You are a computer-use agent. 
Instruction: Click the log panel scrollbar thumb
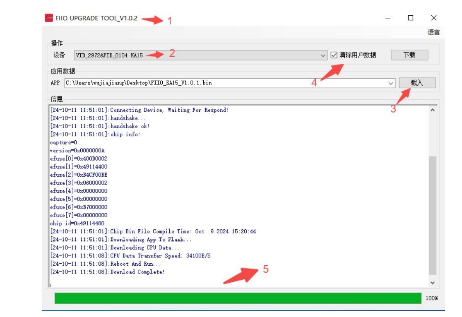433,215
